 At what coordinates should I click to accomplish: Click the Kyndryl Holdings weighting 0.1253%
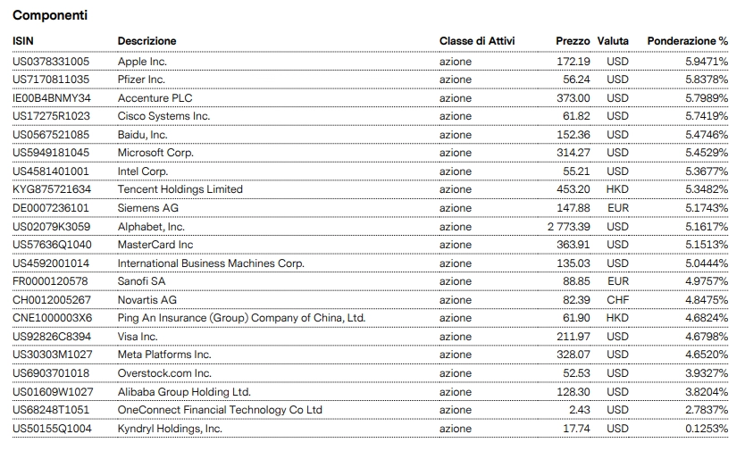(707, 429)
